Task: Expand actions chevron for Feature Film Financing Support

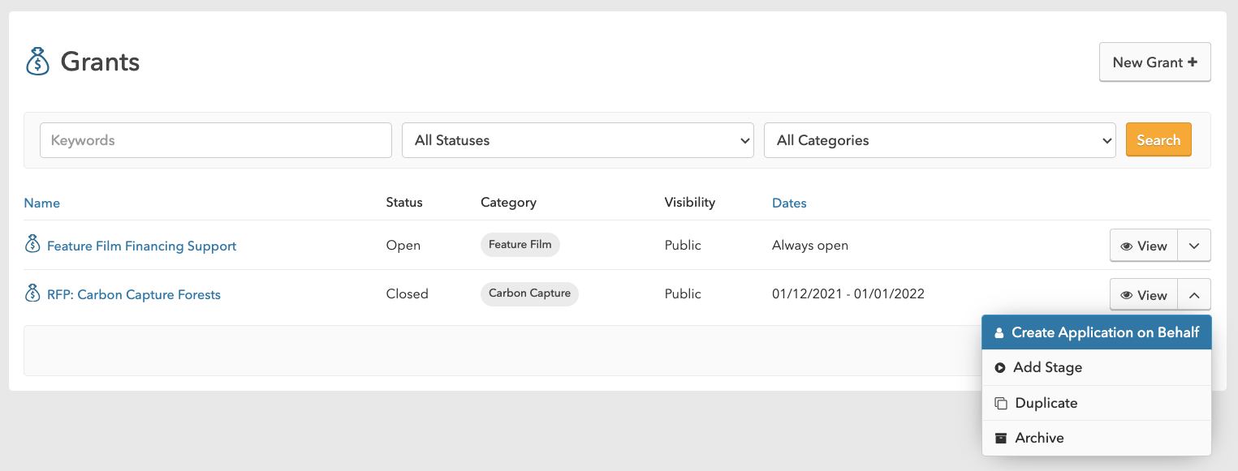Action: pyautogui.click(x=1194, y=246)
